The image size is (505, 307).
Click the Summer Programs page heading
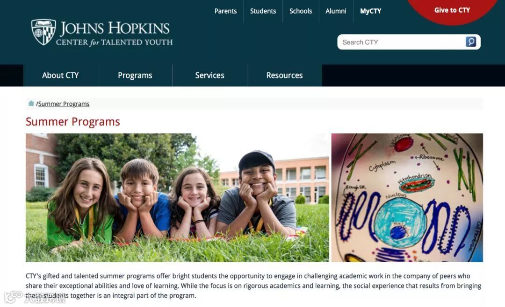pyautogui.click(x=73, y=122)
